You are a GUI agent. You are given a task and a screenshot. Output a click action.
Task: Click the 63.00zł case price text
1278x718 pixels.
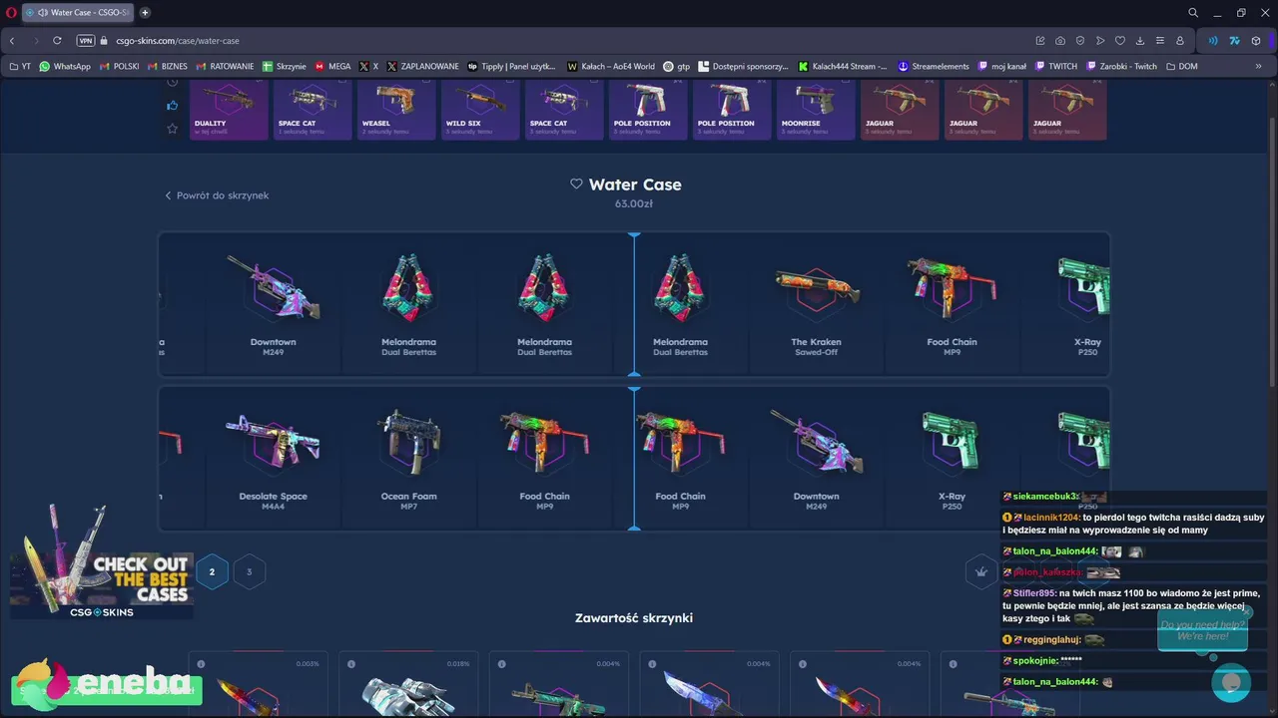point(634,203)
